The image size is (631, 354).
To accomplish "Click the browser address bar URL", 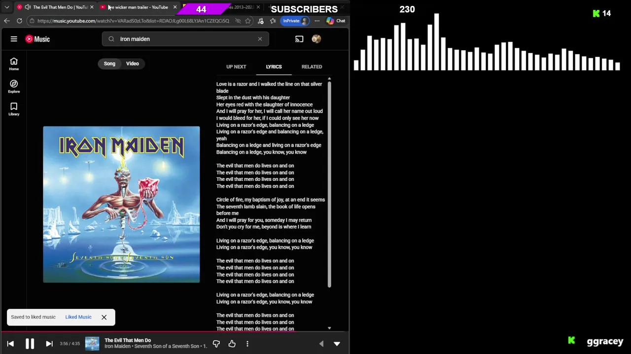I will tap(133, 21).
